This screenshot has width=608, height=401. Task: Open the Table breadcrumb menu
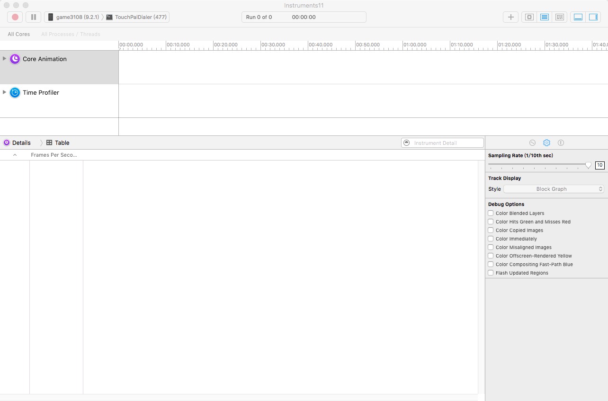point(58,143)
